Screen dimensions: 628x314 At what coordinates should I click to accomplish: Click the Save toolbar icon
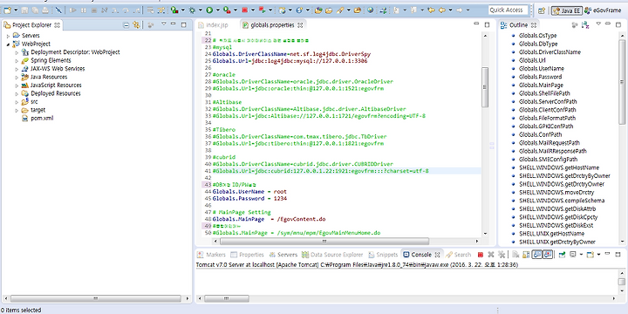(24, 10)
